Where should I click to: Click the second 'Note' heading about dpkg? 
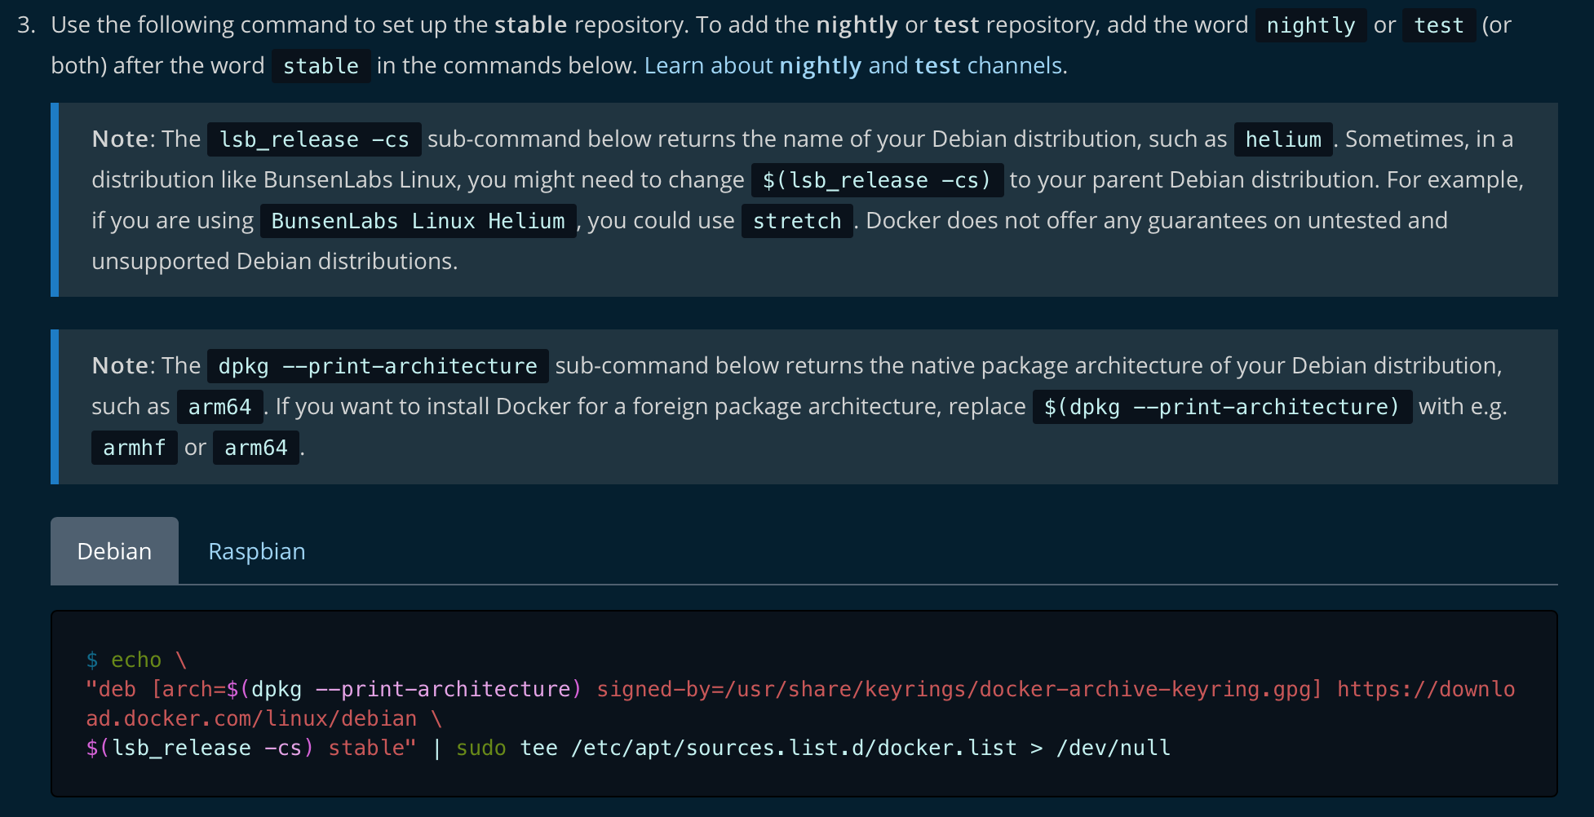click(x=119, y=365)
